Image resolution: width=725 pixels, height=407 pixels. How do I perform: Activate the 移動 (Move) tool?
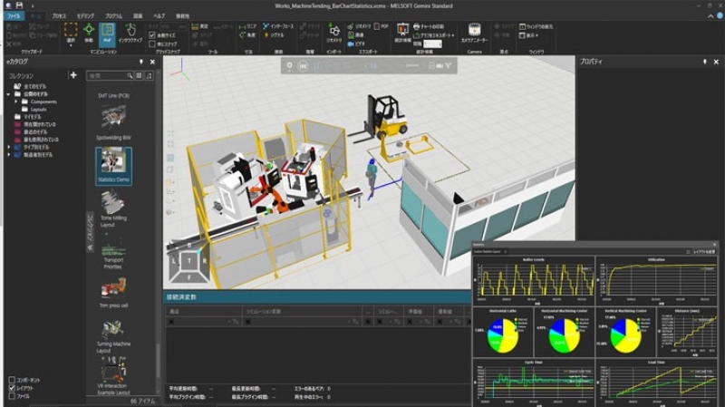(x=88, y=34)
